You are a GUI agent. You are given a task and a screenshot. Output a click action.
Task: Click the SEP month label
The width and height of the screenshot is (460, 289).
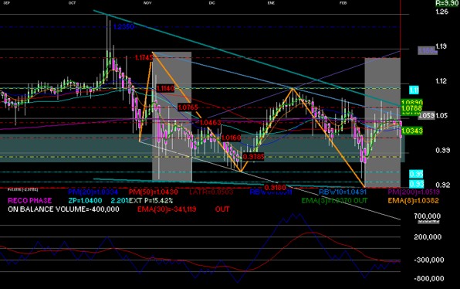pyautogui.click(x=6, y=3)
